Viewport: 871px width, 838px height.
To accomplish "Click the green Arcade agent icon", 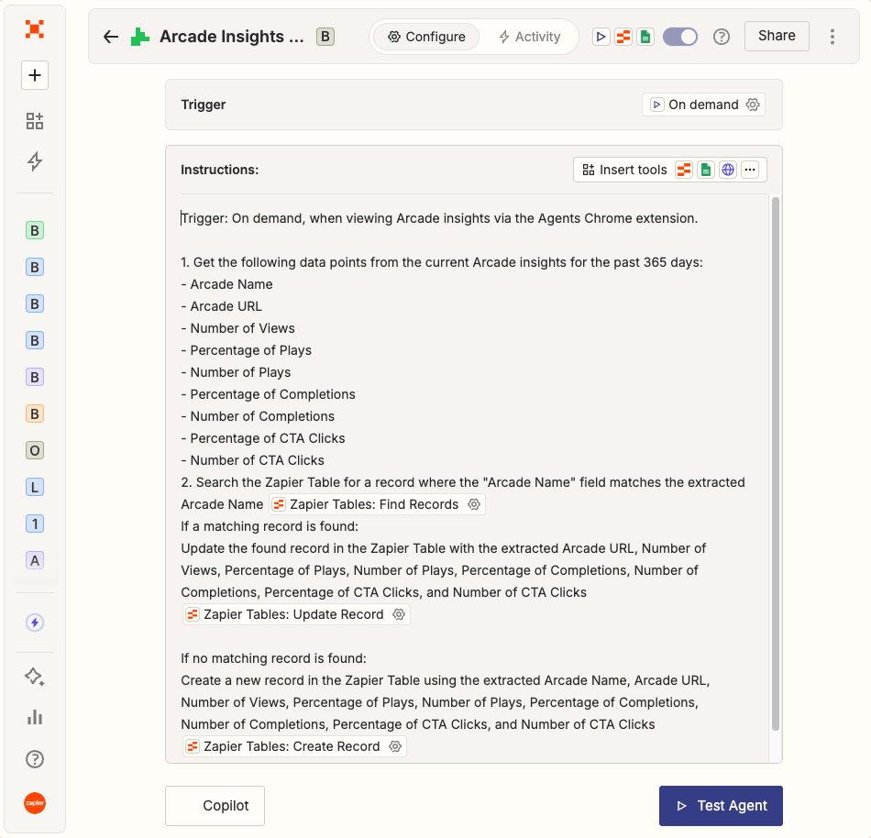I will [140, 37].
